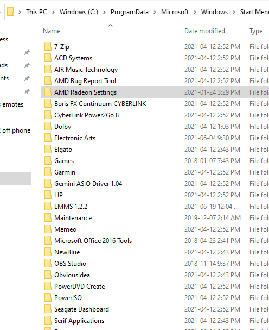Expand the chevron after ProgramData
This screenshot has width=269, height=330.
155,12
